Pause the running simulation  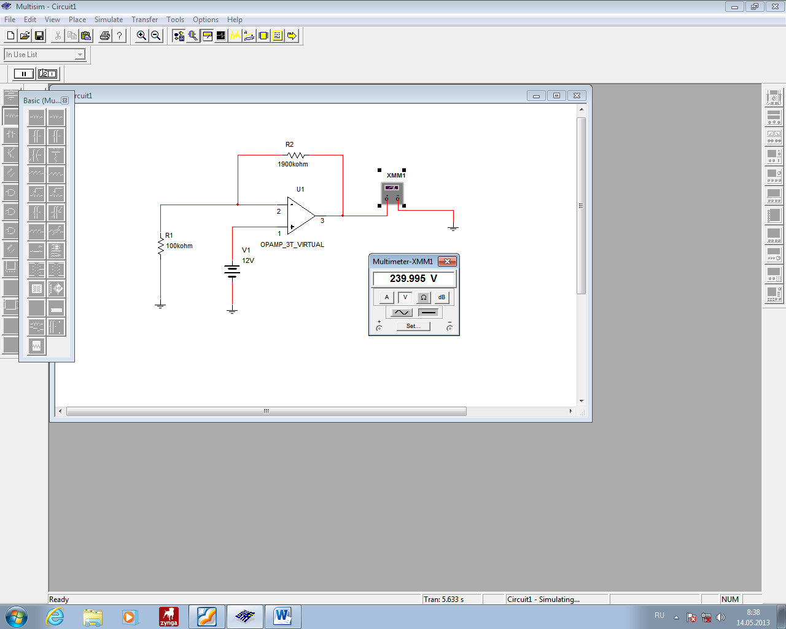click(24, 74)
